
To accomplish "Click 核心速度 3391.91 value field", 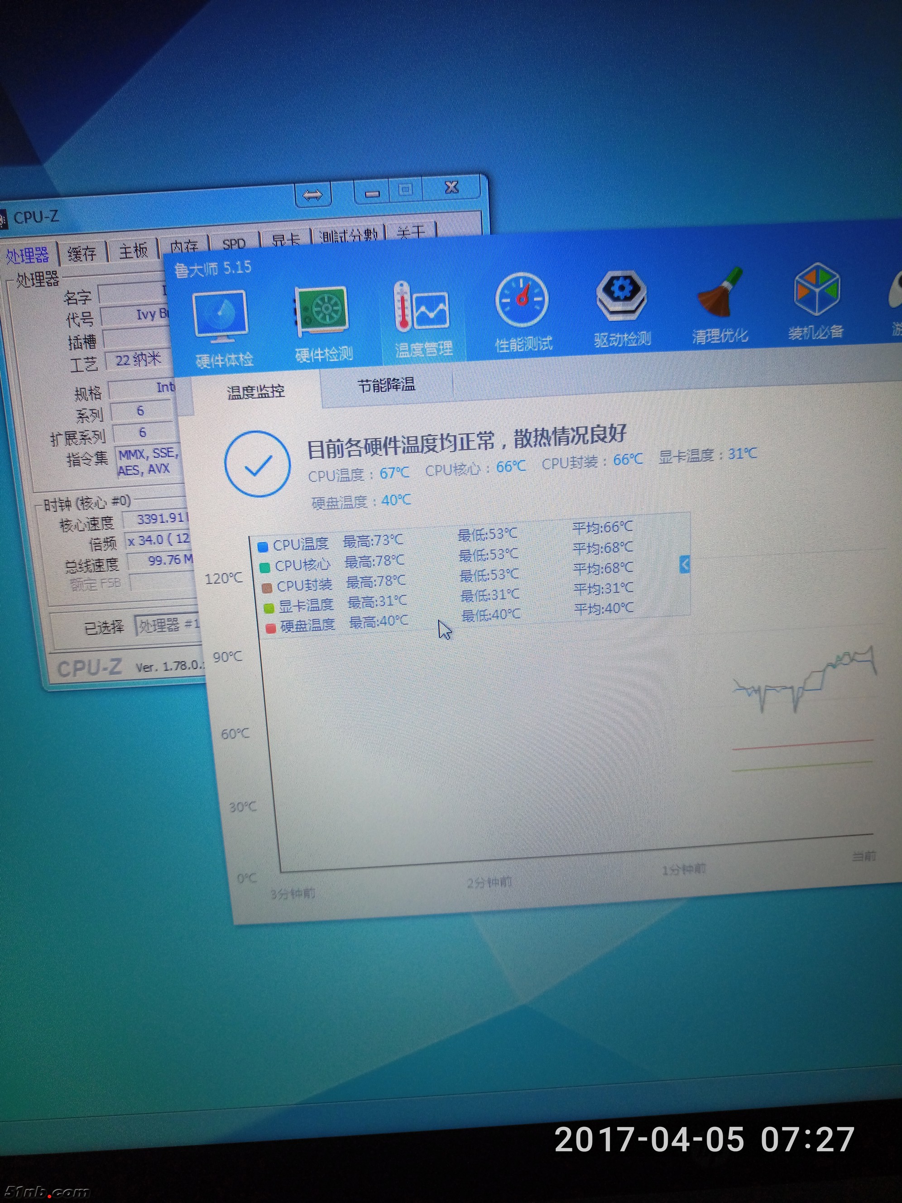I will pyautogui.click(x=155, y=519).
